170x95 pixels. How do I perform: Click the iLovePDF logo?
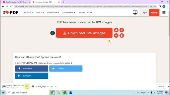tap(11, 12)
